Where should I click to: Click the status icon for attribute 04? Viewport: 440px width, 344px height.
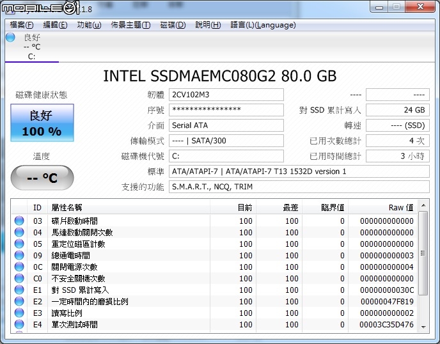[19, 232]
